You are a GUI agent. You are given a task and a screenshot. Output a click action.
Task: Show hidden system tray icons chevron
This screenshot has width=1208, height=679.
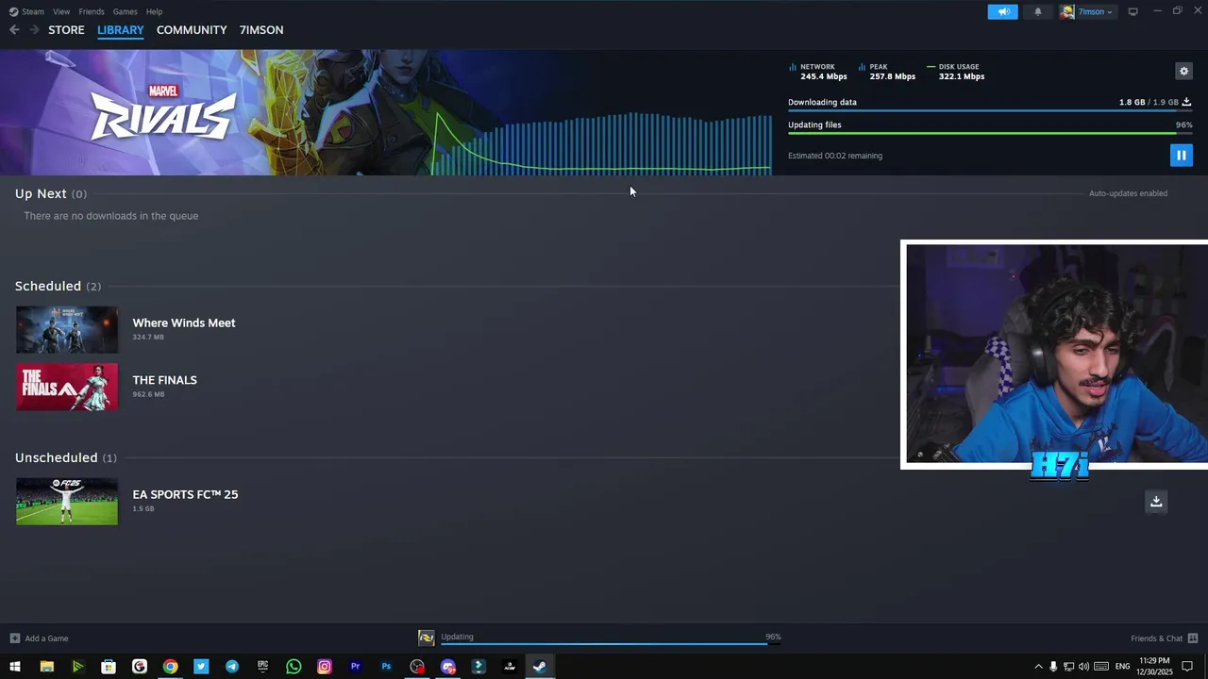pyautogui.click(x=1038, y=667)
